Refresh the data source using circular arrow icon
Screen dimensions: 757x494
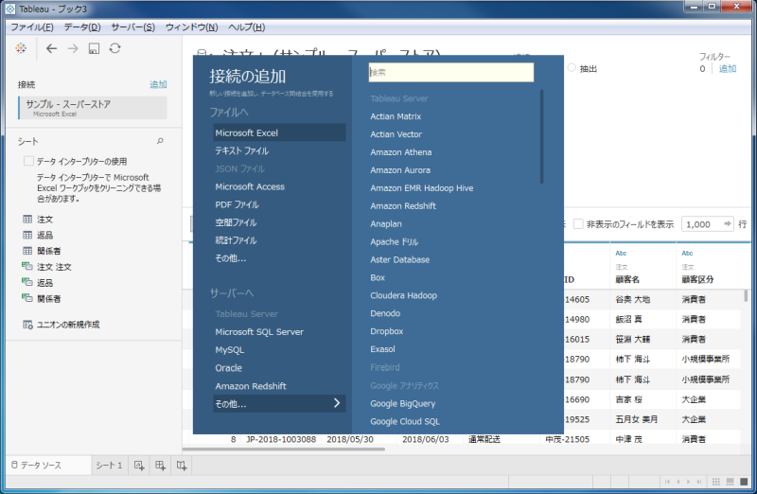click(x=114, y=48)
